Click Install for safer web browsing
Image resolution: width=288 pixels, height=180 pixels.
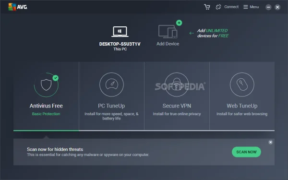(242, 114)
